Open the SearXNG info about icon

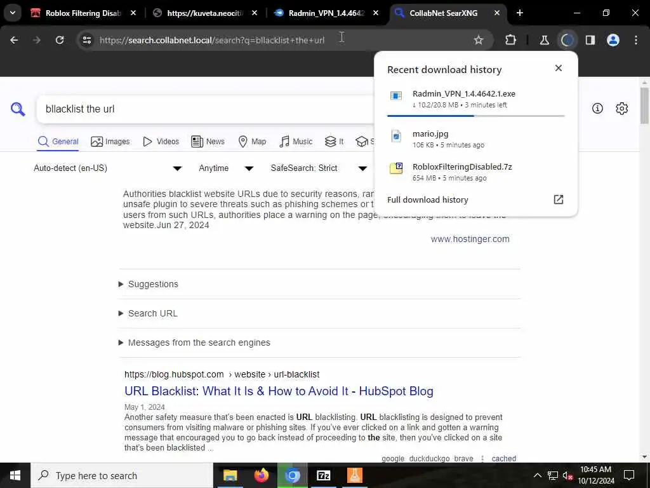[597, 108]
